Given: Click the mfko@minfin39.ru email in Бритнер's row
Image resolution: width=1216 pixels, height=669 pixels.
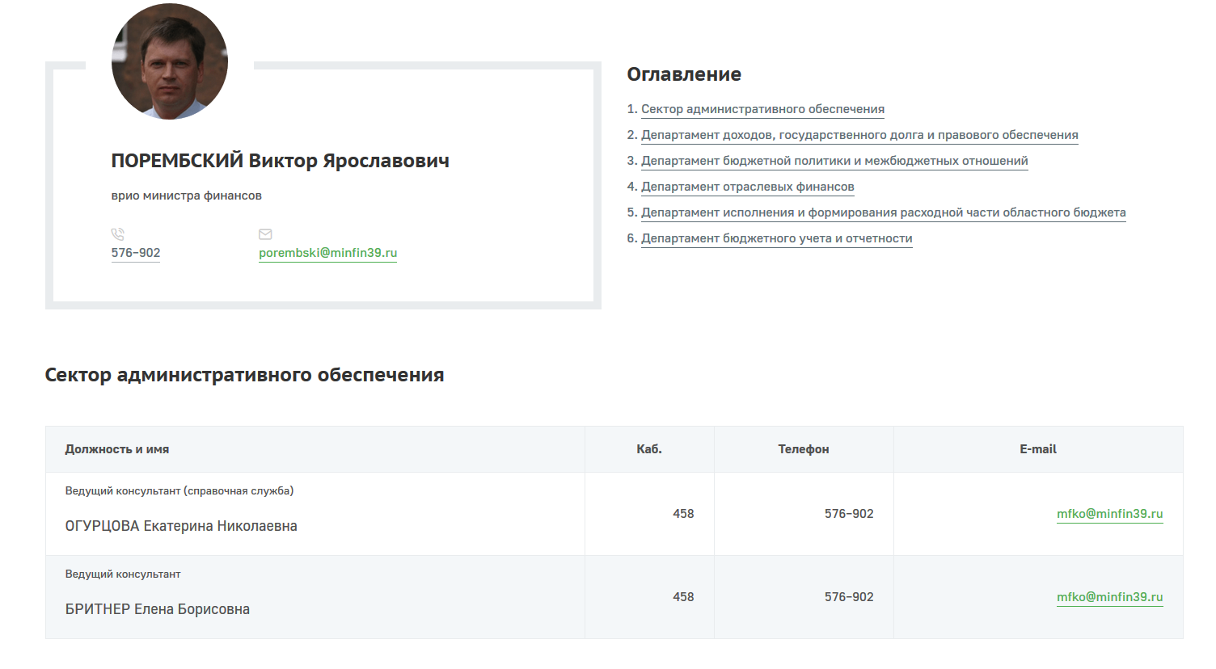Looking at the screenshot, I should coord(1109,597).
